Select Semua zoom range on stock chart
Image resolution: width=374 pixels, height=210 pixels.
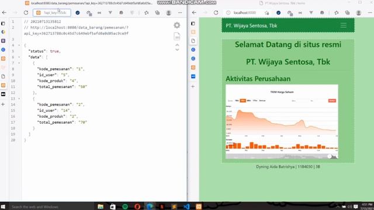(x=262, y=101)
